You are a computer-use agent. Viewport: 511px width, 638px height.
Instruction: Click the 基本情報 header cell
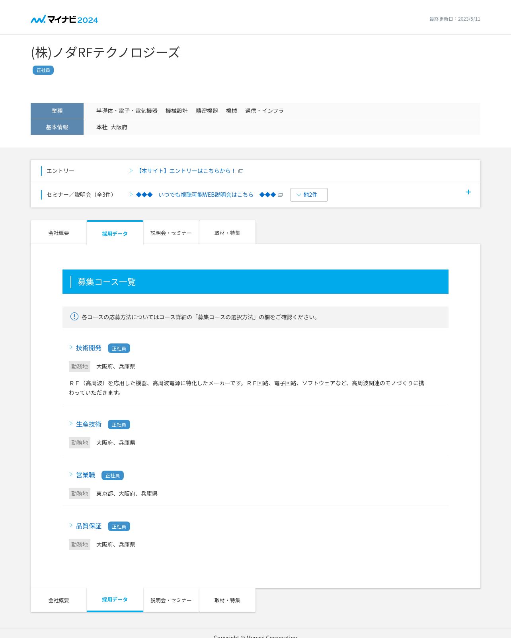pos(57,127)
